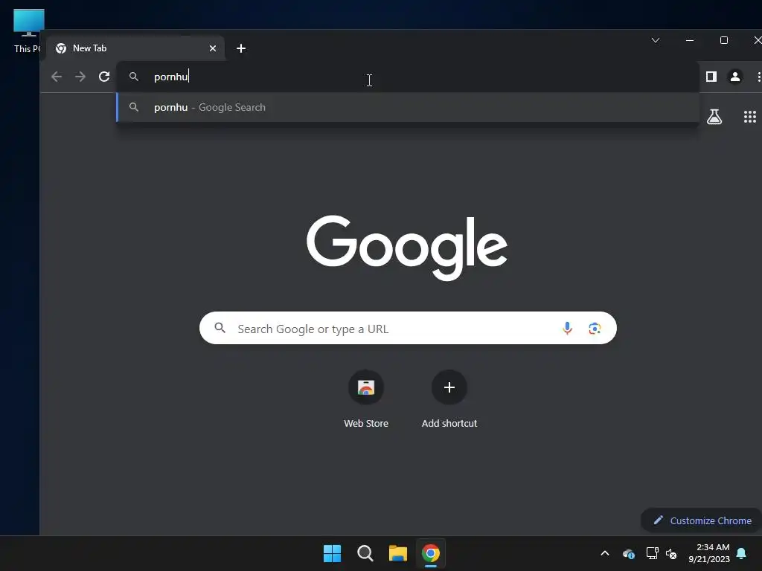
Task: Open a new tab with the plus button
Action: pyautogui.click(x=241, y=48)
